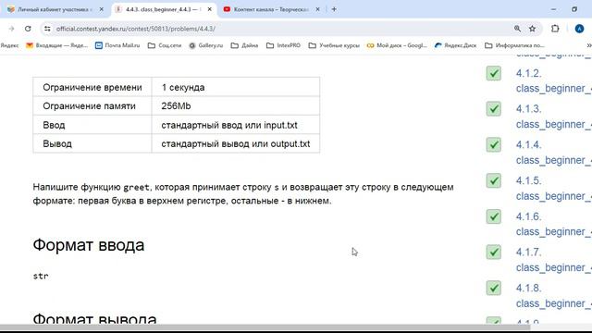Image resolution: width=592 pixels, height=333 pixels.
Task: Select the 256Mb table value
Action: 236,106
